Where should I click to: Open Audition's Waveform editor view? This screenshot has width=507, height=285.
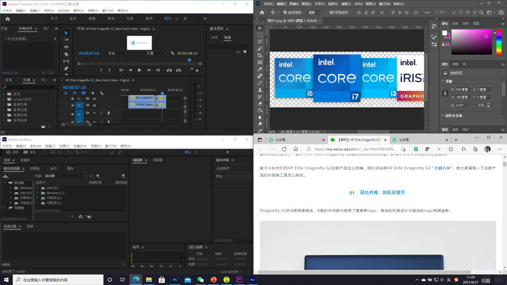13,152
